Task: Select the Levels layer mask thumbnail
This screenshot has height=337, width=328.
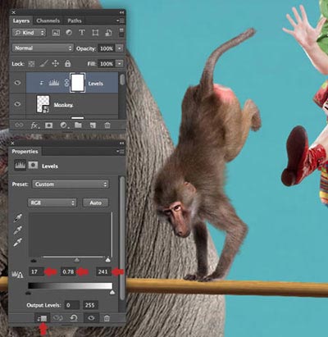Action: point(78,83)
